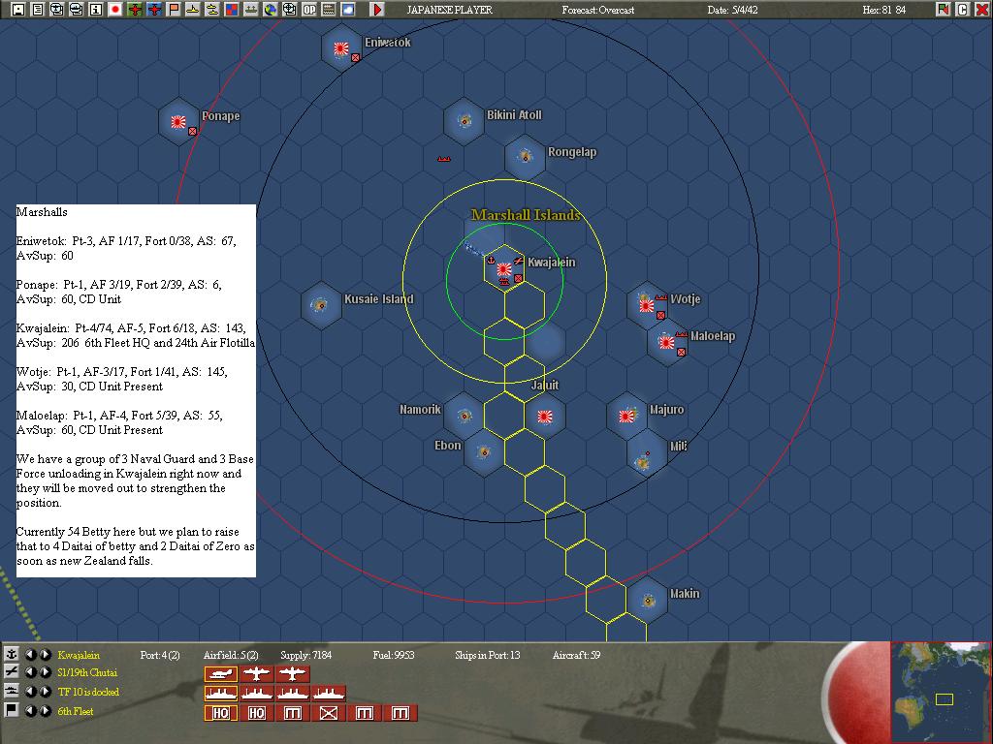Viewport: 993px width, 744px height.
Task: Click the save game disk icon
Action: click(18, 10)
